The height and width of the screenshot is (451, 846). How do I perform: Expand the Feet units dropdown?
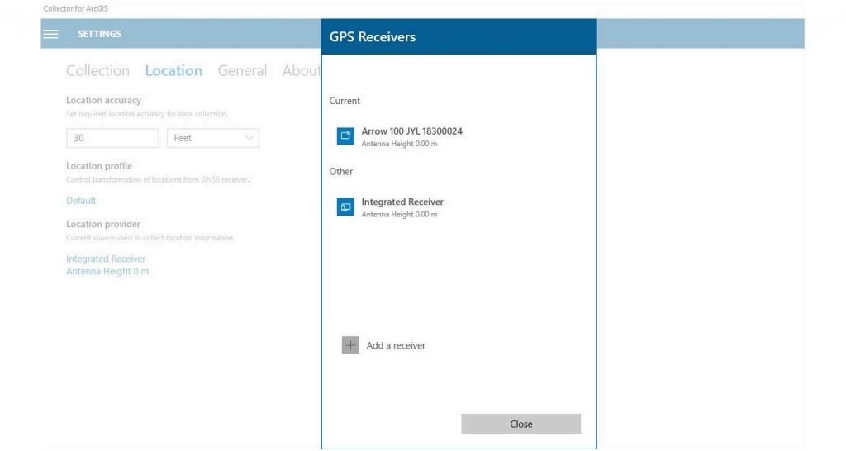pos(212,138)
